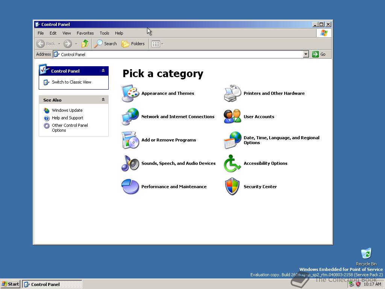Click the Up folder toolbar icon
The image size is (385, 289).
click(x=85, y=44)
